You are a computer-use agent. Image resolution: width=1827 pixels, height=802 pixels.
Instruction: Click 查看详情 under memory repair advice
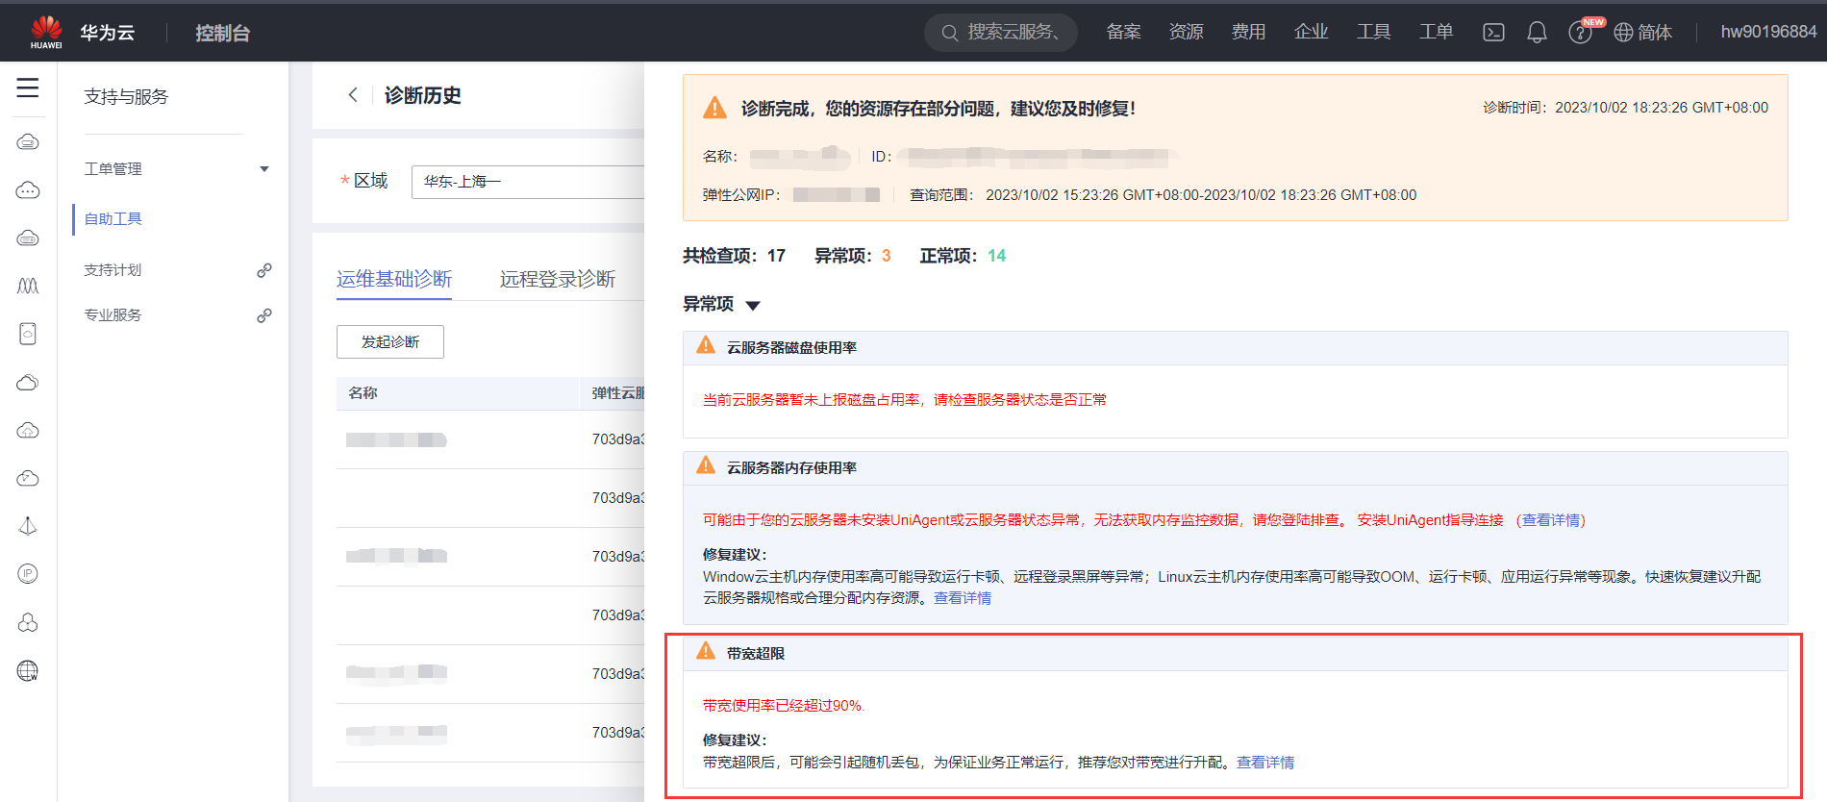click(963, 598)
